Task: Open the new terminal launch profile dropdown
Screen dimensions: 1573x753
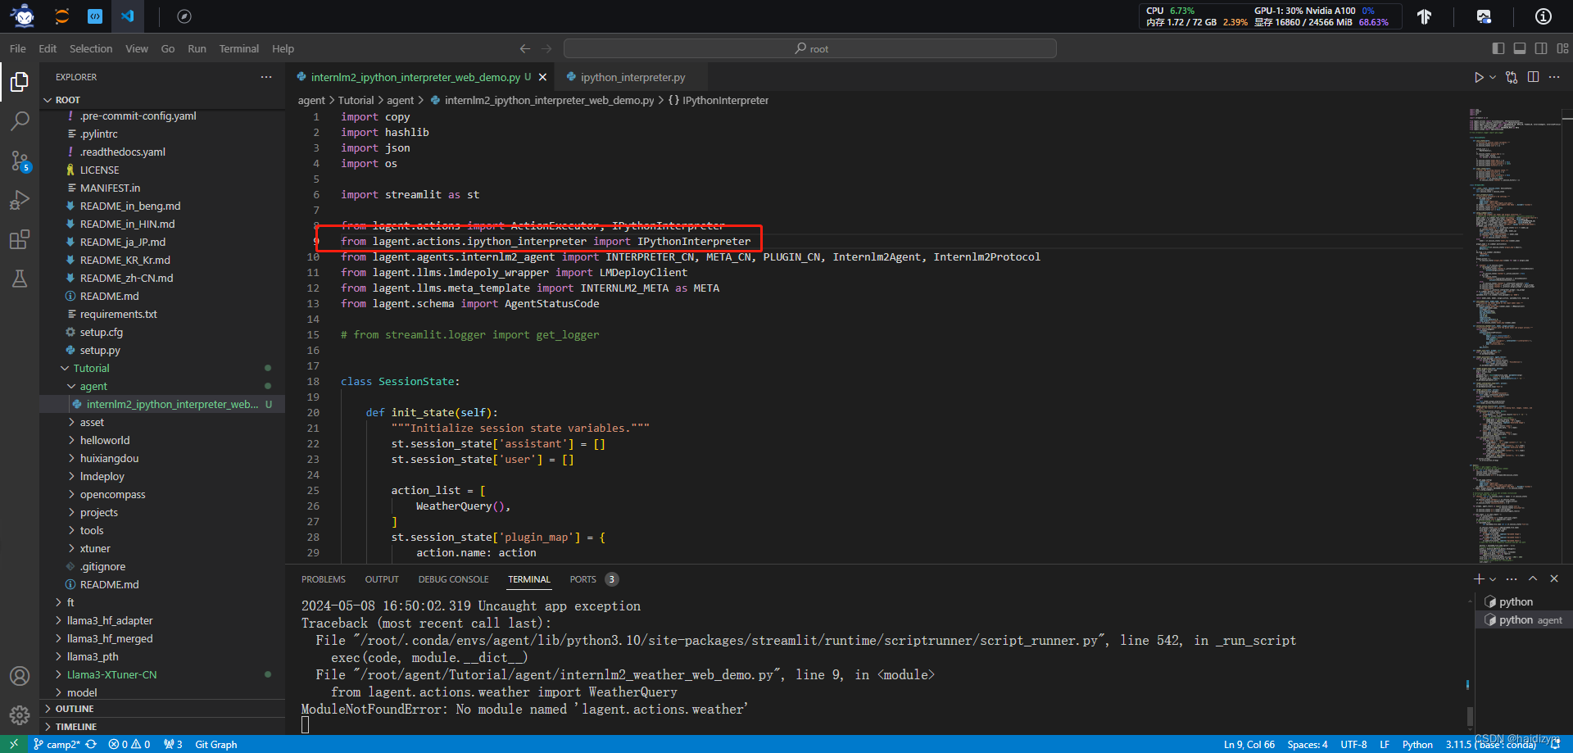Action: click(1493, 578)
